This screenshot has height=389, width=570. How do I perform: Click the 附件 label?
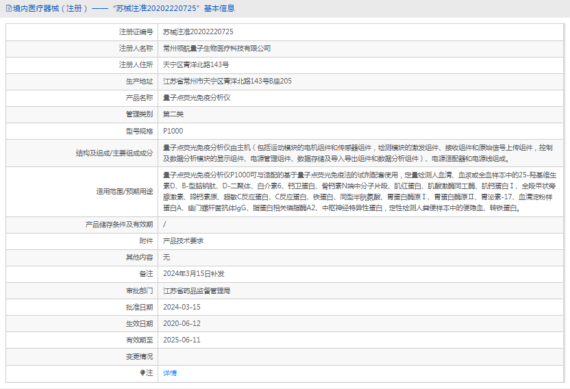pos(146,240)
